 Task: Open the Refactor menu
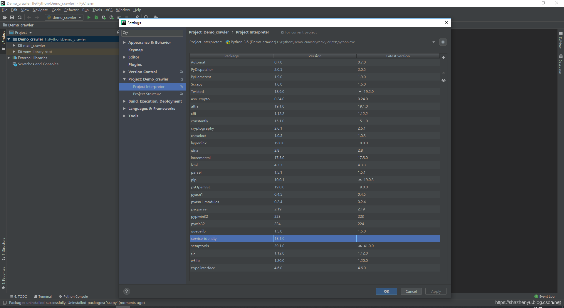(x=71, y=10)
